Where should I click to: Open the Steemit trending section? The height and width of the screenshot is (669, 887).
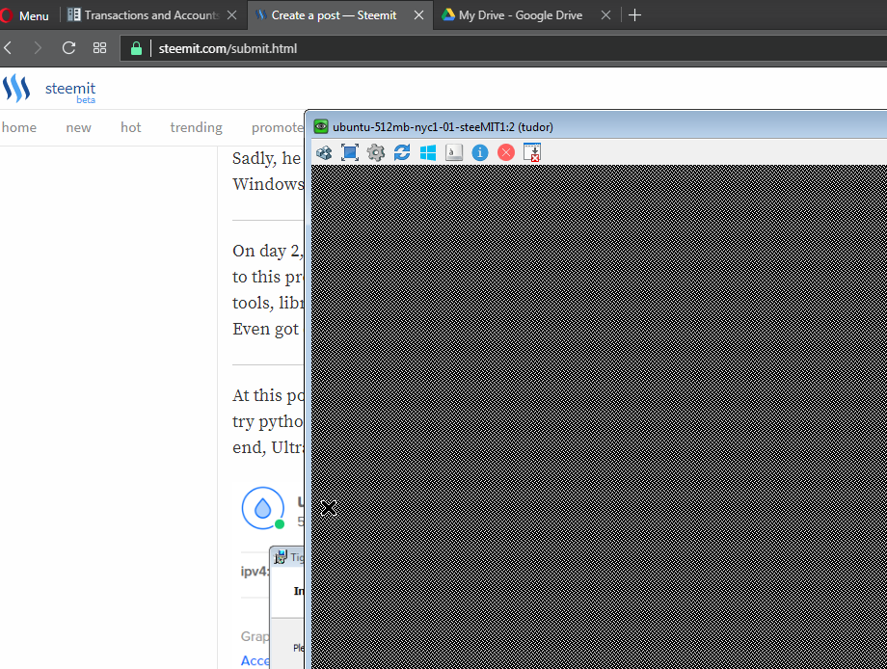pos(197,128)
